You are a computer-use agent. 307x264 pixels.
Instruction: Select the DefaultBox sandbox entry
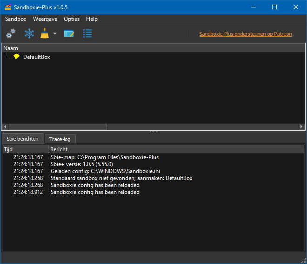(x=36, y=57)
